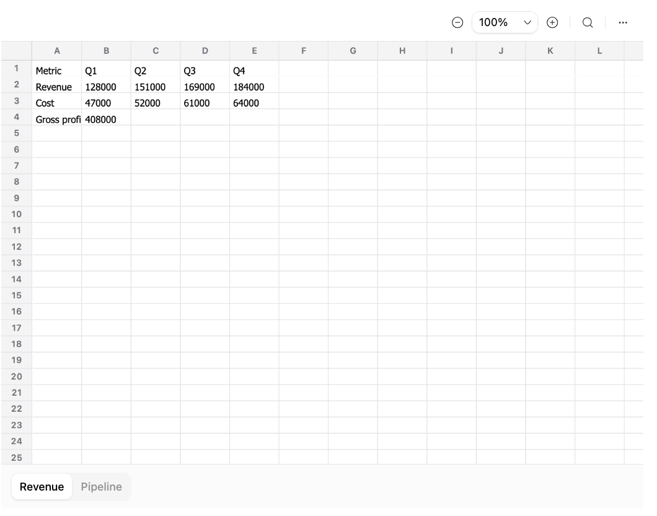
Task: Select row 15 header
Action: 16,295
